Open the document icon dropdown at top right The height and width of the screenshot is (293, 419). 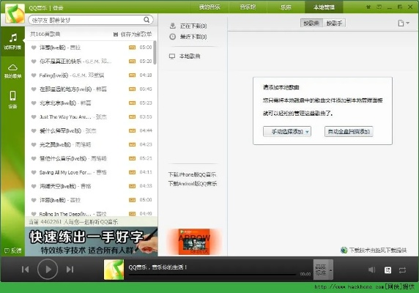(x=404, y=23)
